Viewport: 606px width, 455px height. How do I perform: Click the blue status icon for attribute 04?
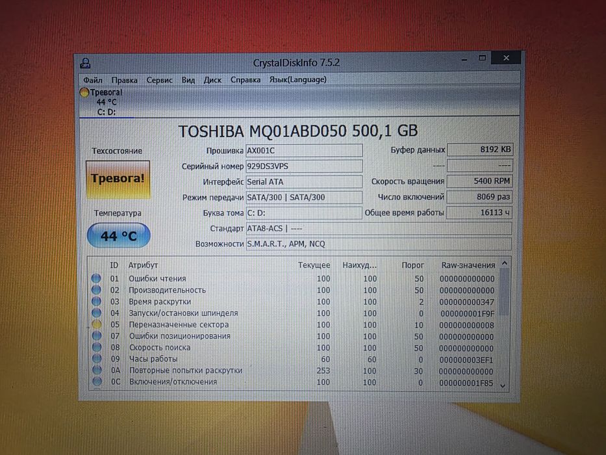[x=96, y=312]
